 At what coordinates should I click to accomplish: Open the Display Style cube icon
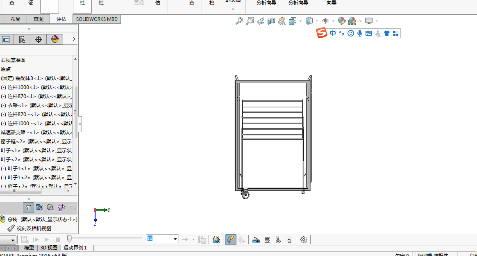coord(309,21)
